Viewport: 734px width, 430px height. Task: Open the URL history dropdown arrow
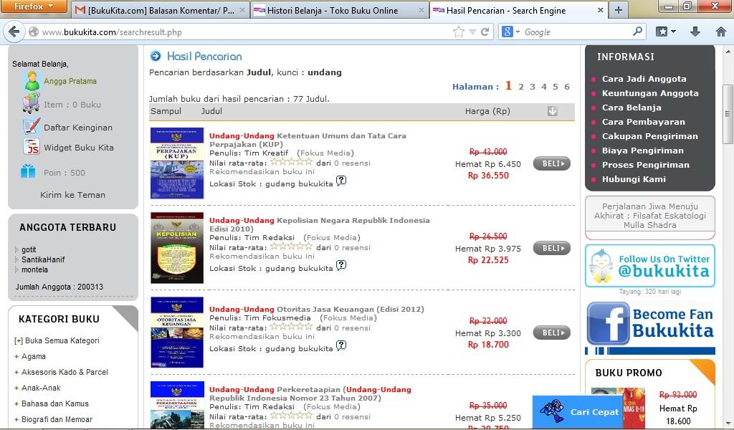click(472, 32)
